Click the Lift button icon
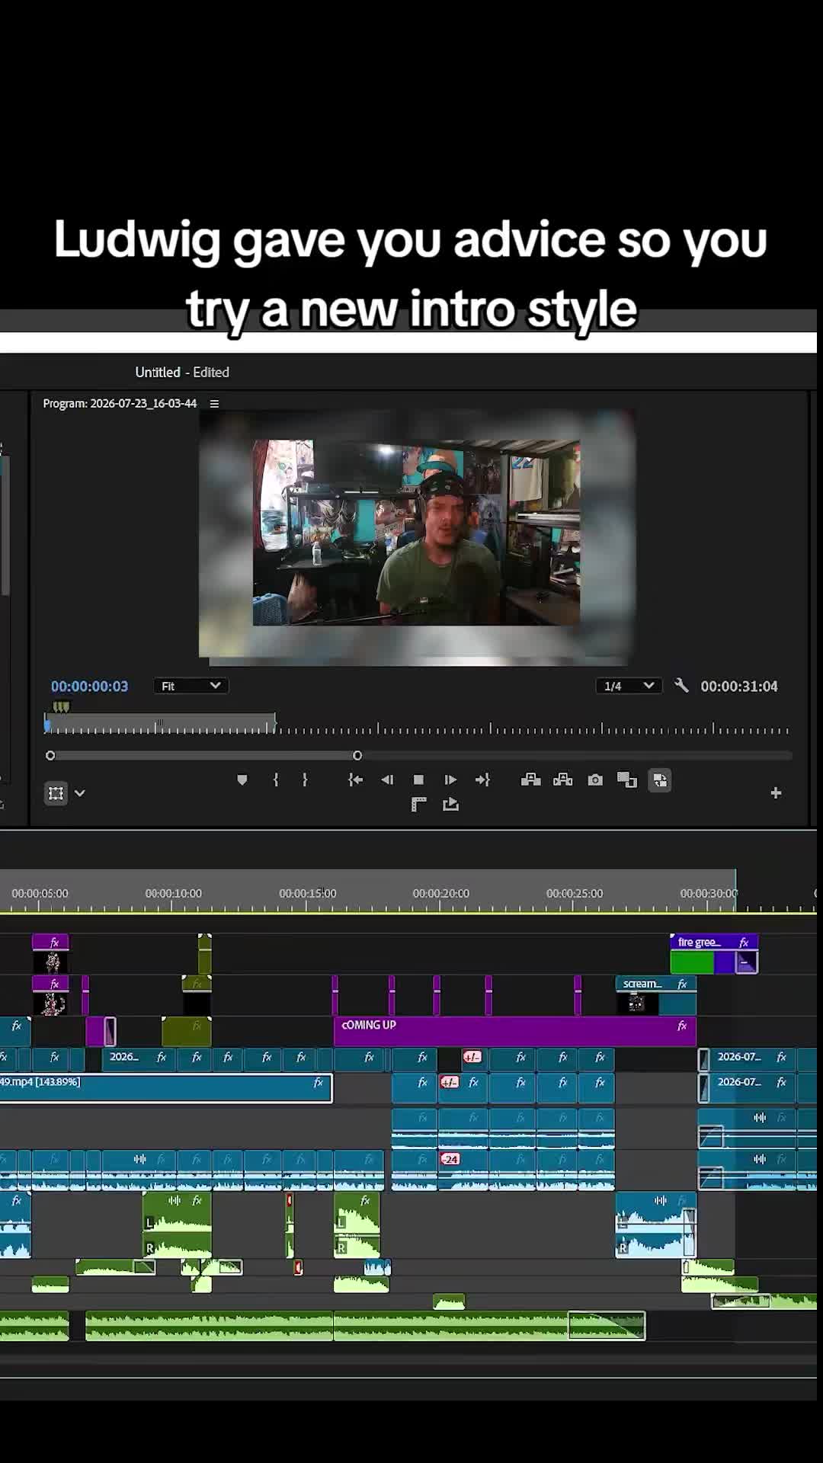 click(x=531, y=780)
